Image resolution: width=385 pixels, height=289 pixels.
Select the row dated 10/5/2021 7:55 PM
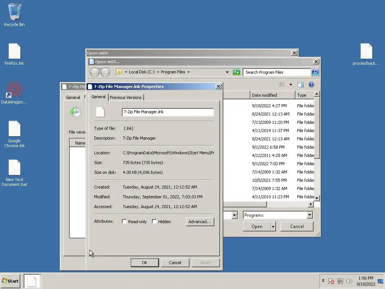click(x=268, y=180)
